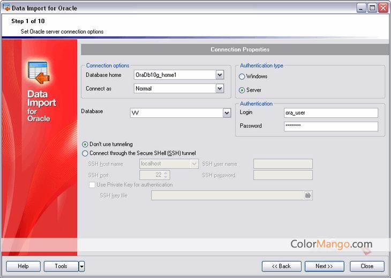This screenshot has height=278, width=391.
Task: Click the SSH key file path field
Action: coord(228,196)
